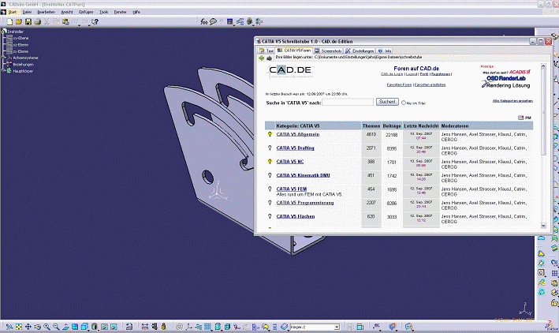Click the speech bubble comment icon

213,22
